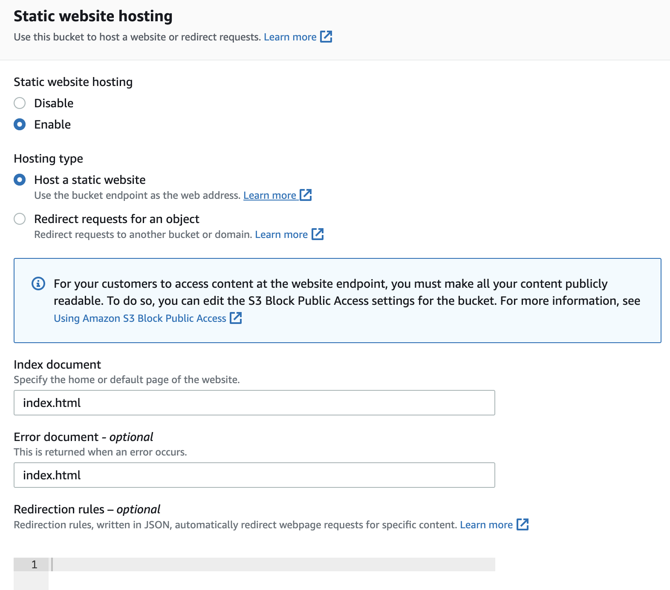Click external link icon after bucket endpoint Learn more

(306, 195)
